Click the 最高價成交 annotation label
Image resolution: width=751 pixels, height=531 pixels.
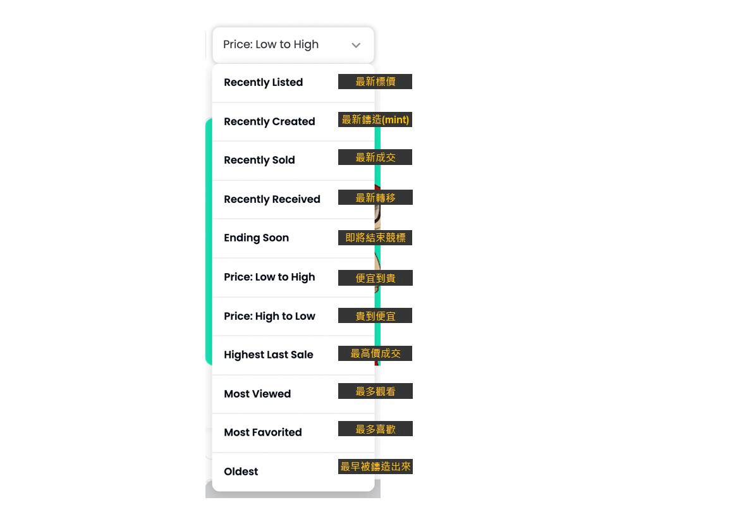pyautogui.click(x=375, y=353)
